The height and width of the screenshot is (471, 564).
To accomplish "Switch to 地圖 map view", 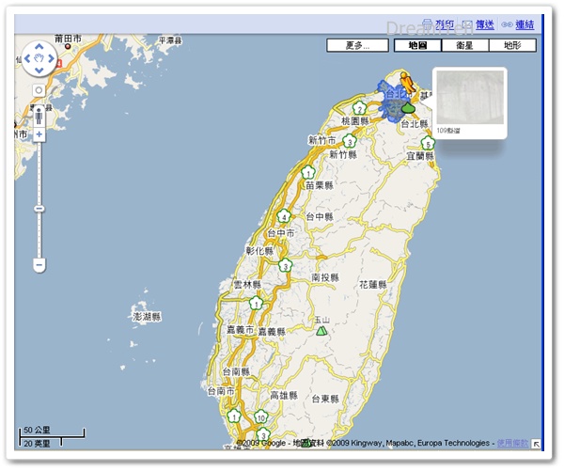I will click(x=417, y=46).
